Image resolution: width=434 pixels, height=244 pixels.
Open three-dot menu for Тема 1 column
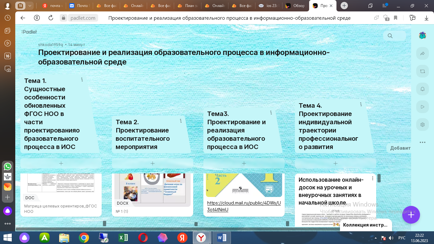pos(82,80)
